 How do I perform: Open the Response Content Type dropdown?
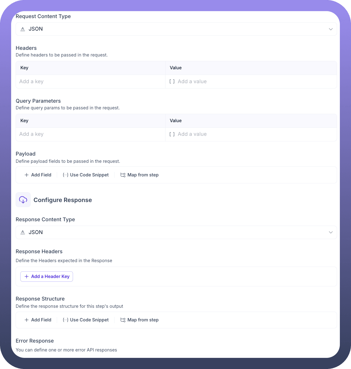click(176, 232)
